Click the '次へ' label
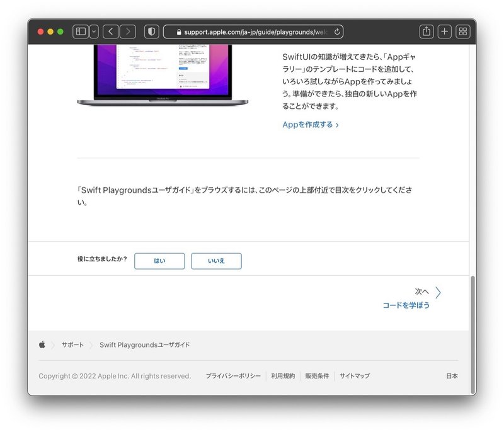This screenshot has width=504, height=432. click(x=421, y=292)
